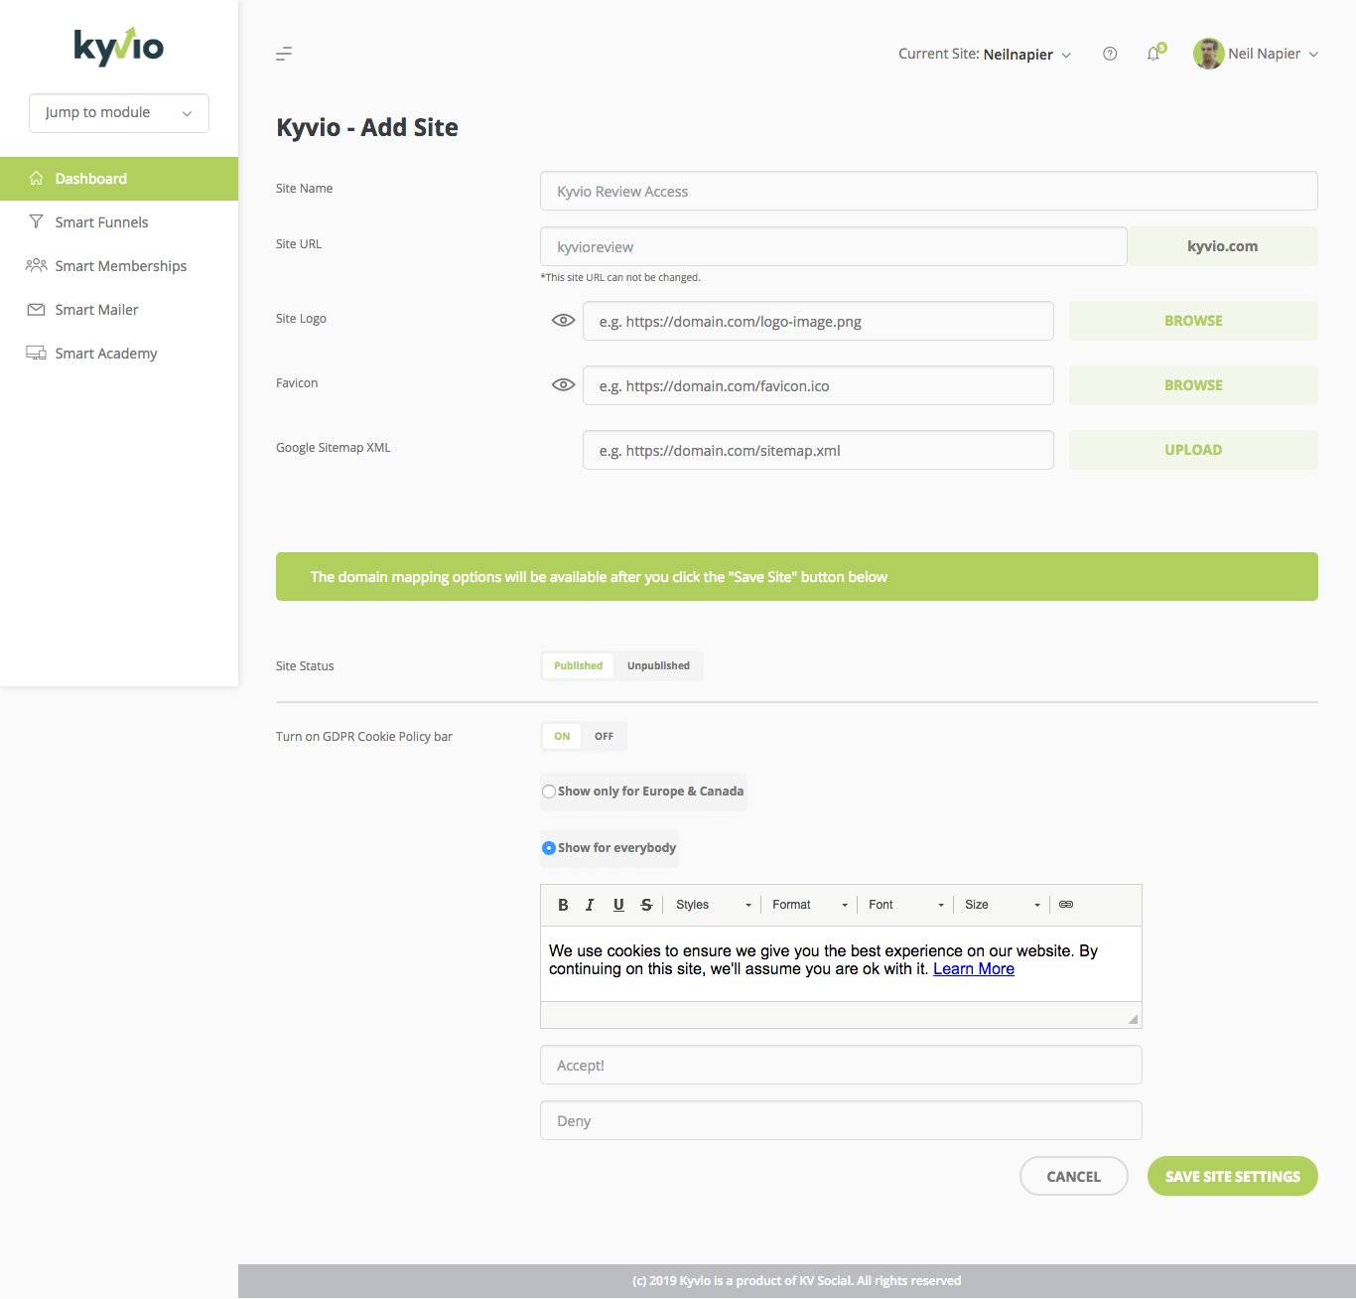Focus the Deny button text field

[841, 1120]
